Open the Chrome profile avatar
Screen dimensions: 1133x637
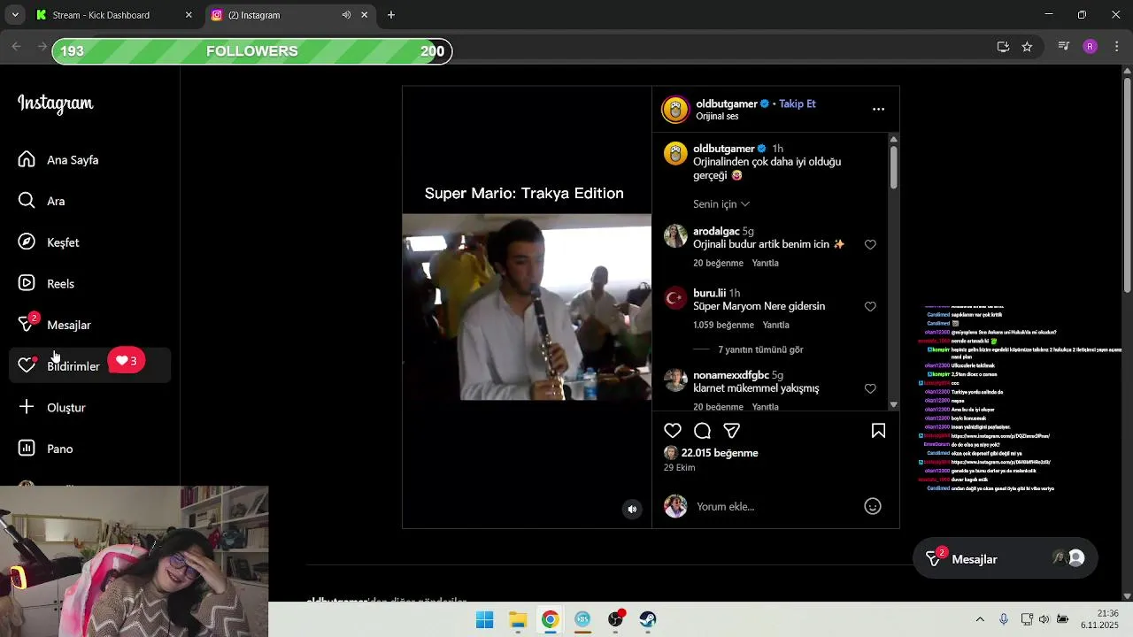click(1090, 47)
